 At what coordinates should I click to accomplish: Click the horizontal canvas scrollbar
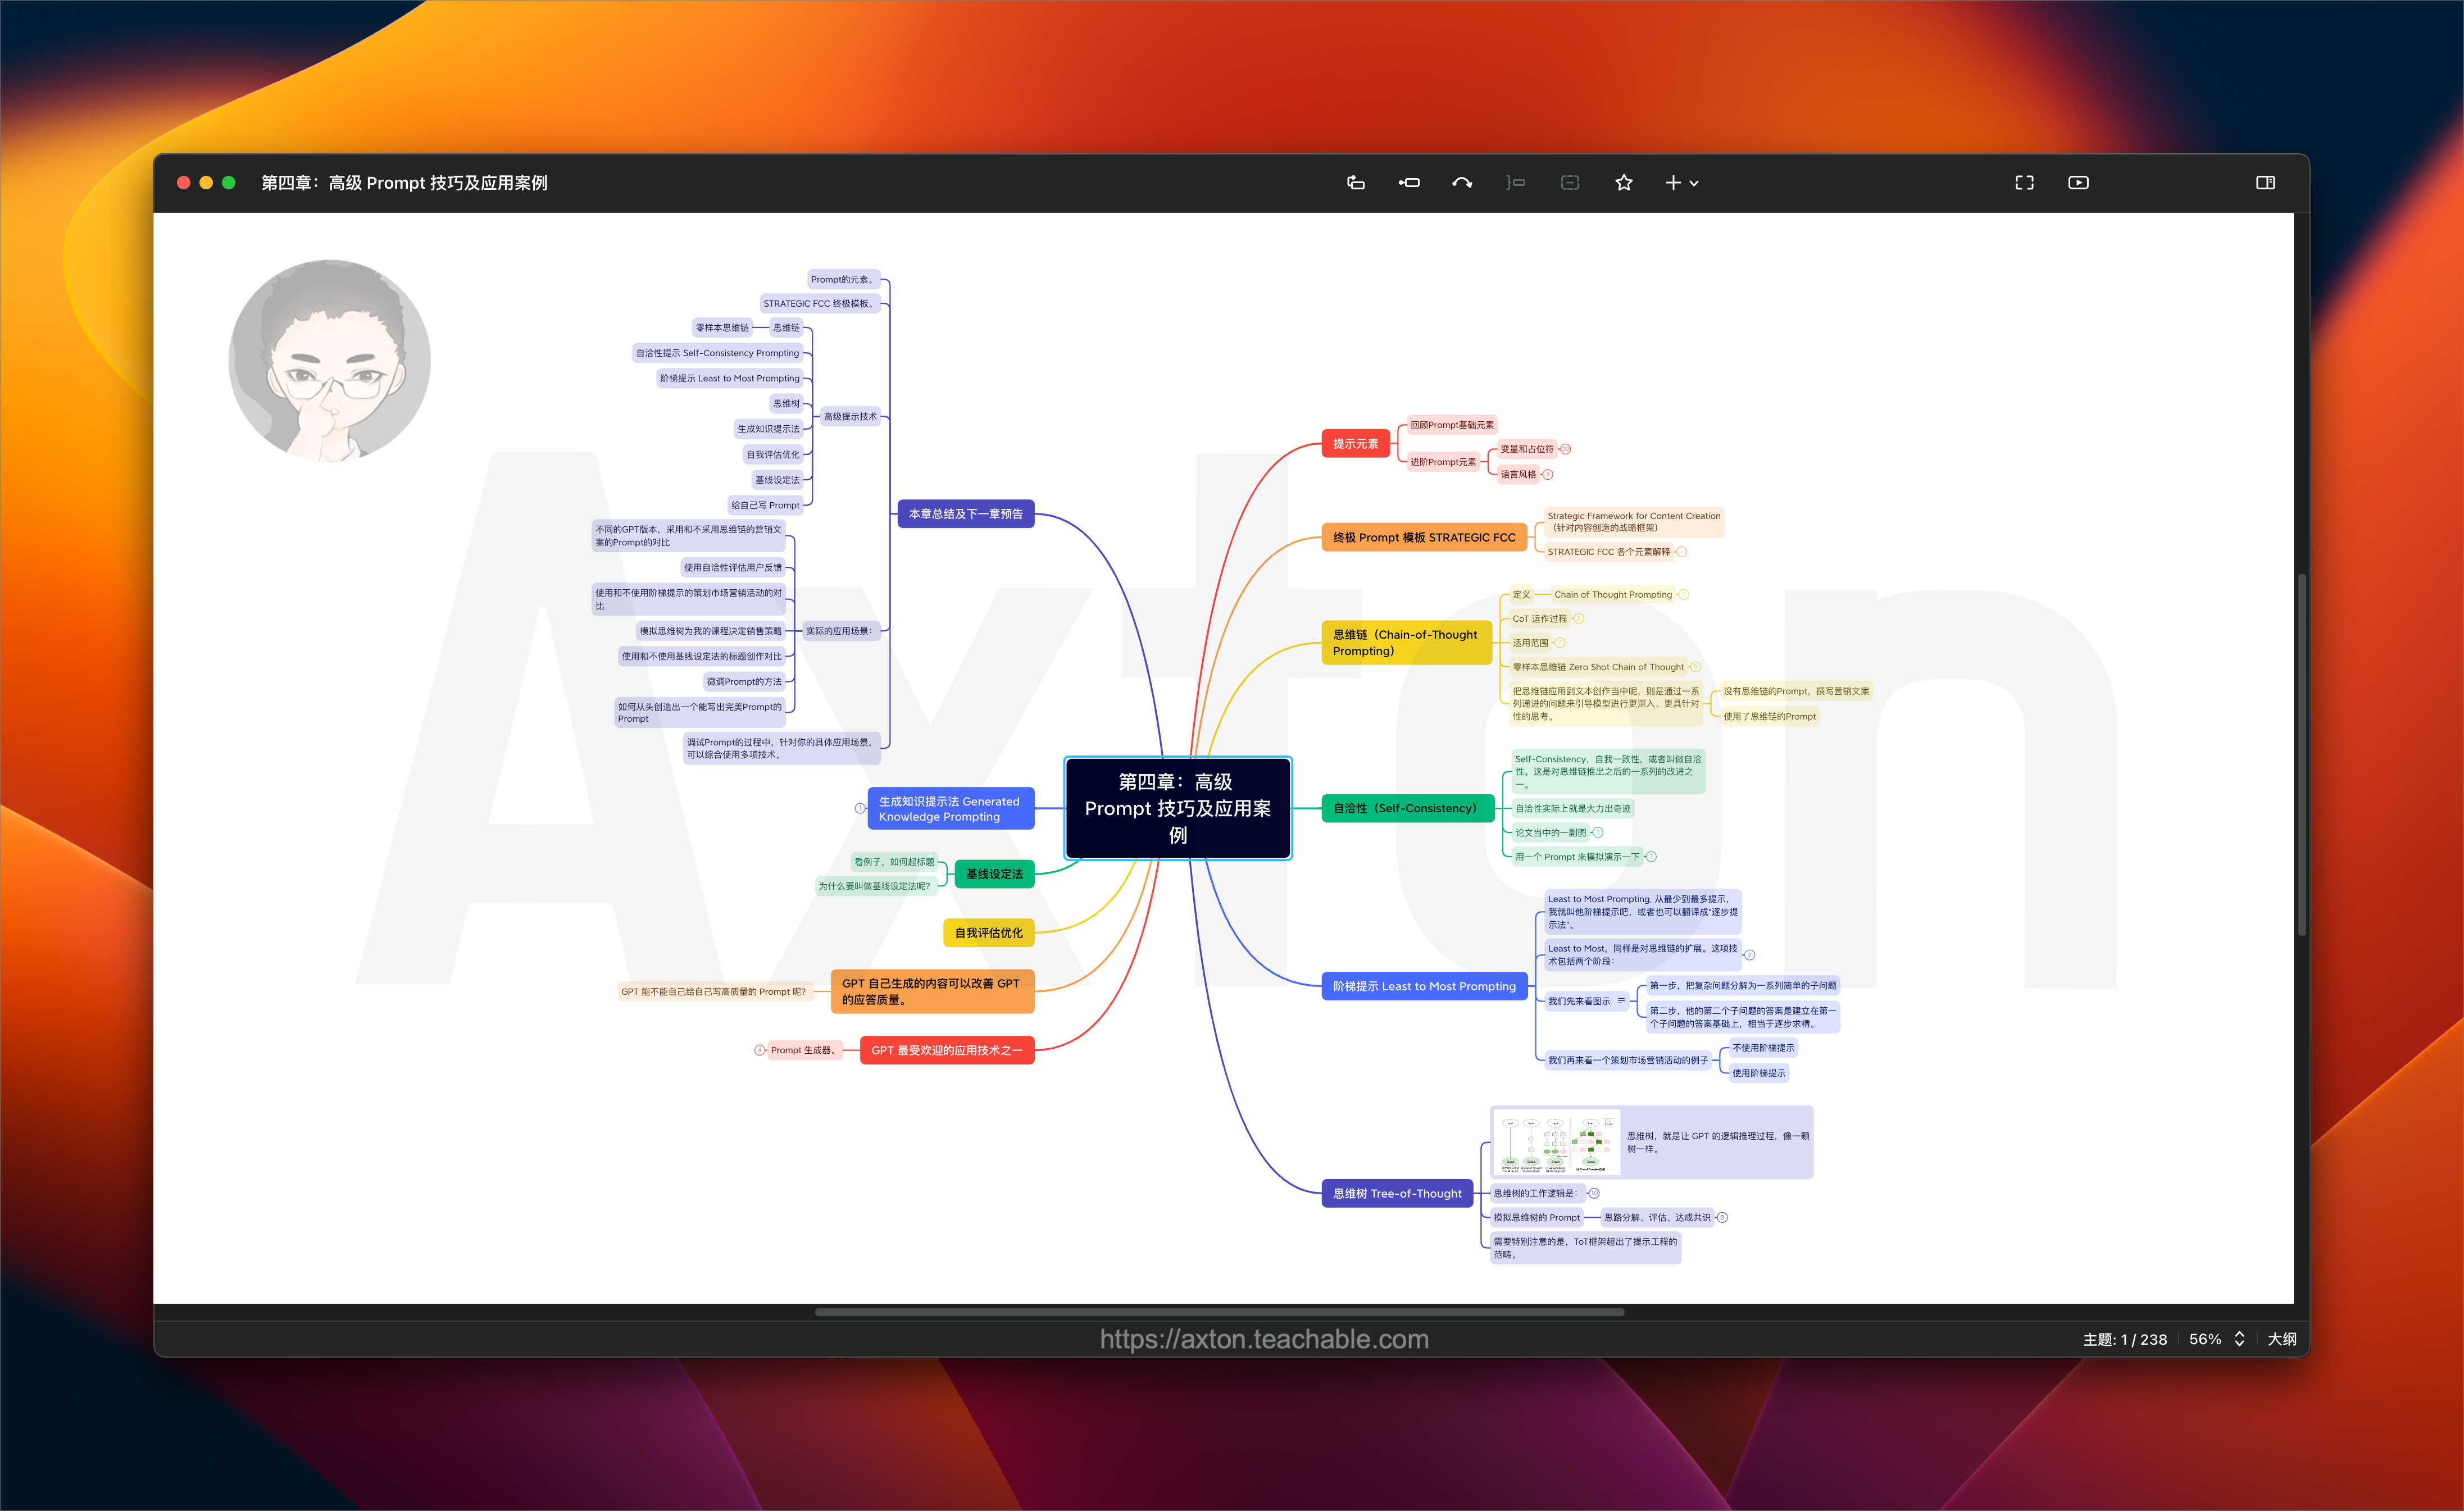coord(1219,1312)
